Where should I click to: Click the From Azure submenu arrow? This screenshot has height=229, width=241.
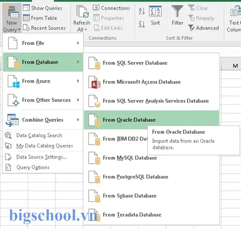pos(78,81)
